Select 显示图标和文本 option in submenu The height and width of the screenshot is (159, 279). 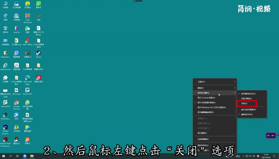[248, 93]
